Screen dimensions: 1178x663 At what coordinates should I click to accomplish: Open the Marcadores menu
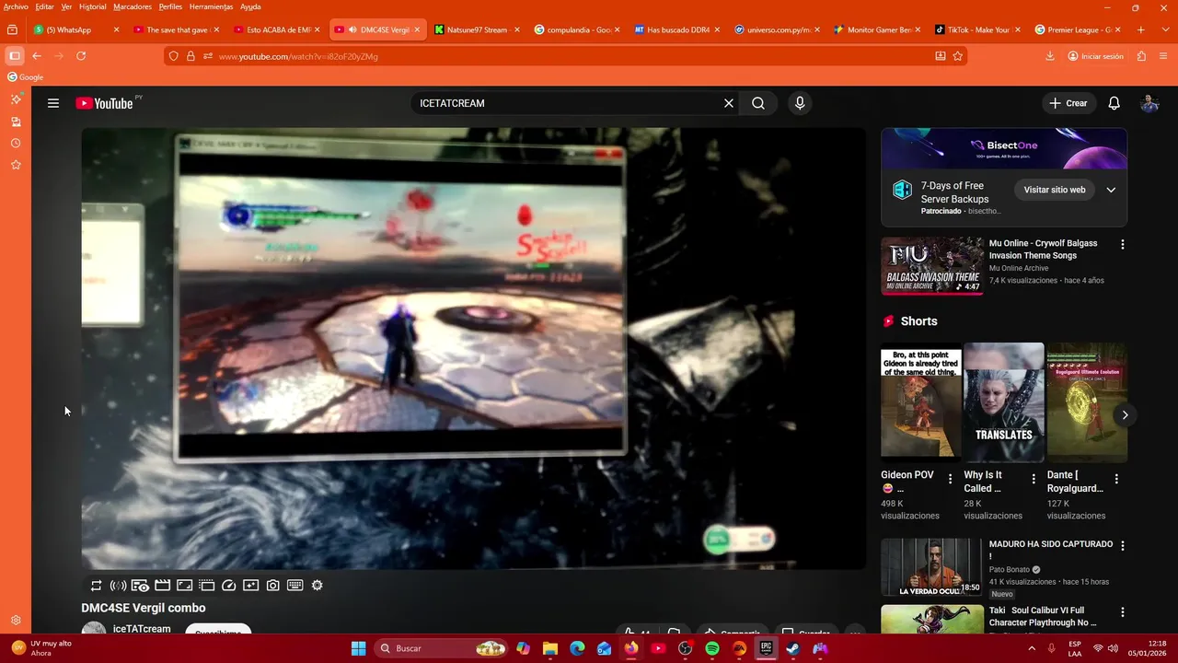pos(133,6)
